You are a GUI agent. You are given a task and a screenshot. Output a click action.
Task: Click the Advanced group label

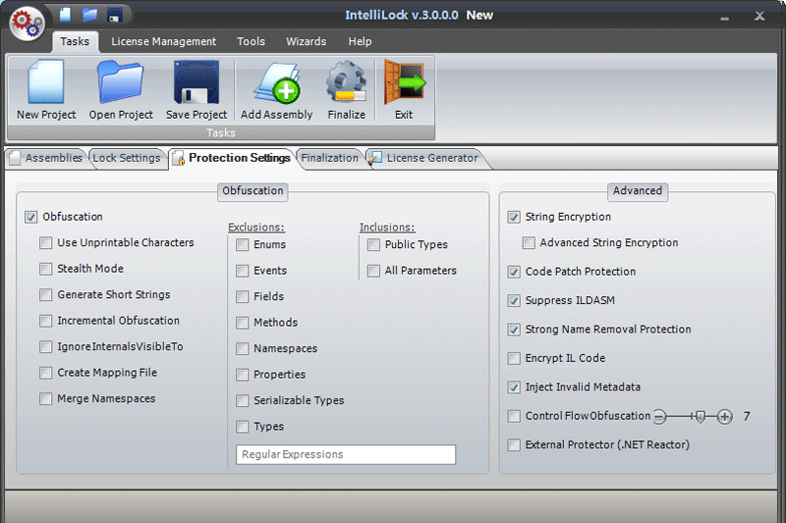click(x=638, y=190)
